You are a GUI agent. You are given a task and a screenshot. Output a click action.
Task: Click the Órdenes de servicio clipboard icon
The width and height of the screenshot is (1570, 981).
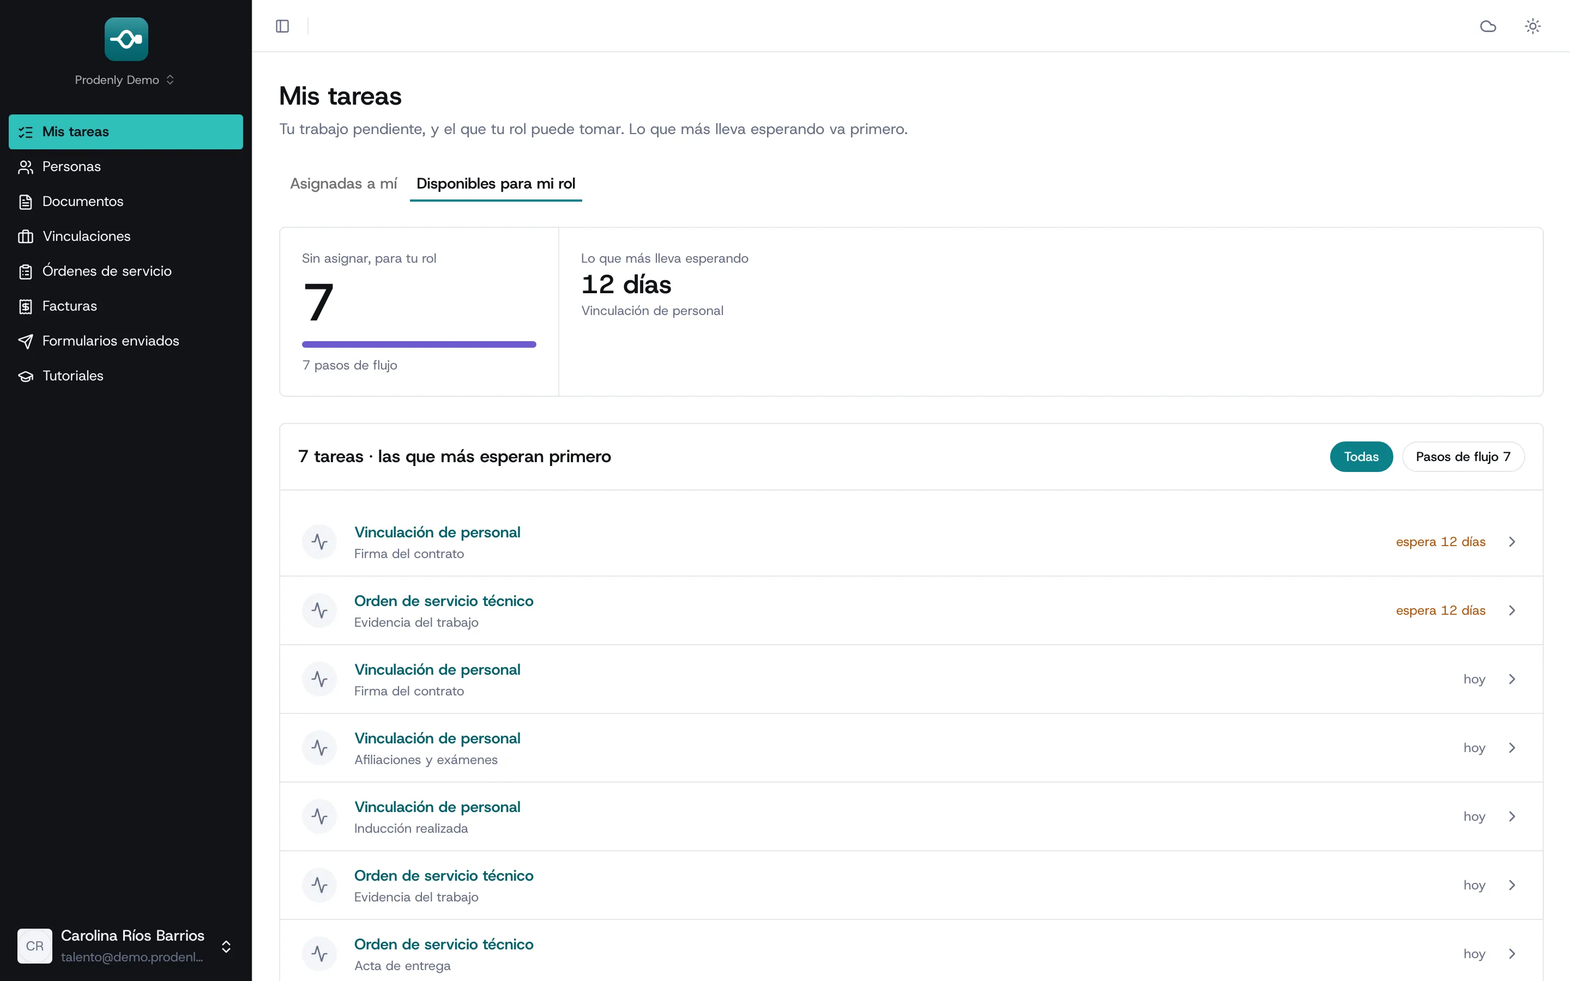(26, 271)
